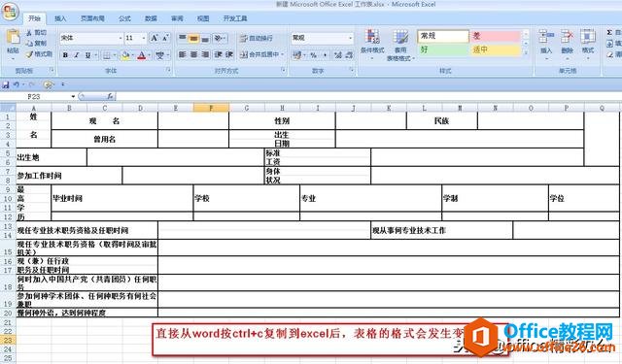Click the Delete cells (删除) icon
The image size is (622, 364).
point(567,37)
